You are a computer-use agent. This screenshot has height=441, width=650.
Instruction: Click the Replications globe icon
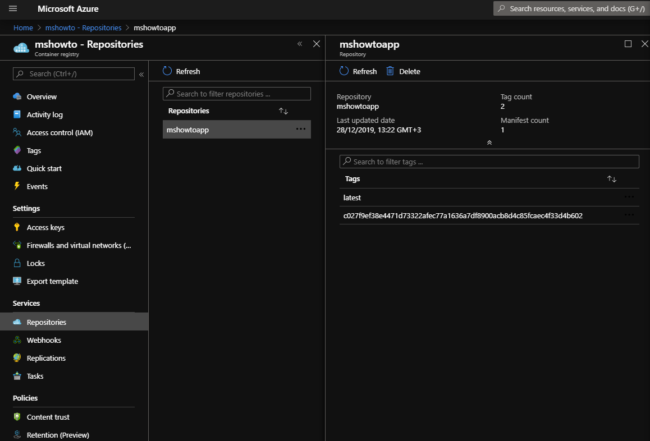coord(17,357)
